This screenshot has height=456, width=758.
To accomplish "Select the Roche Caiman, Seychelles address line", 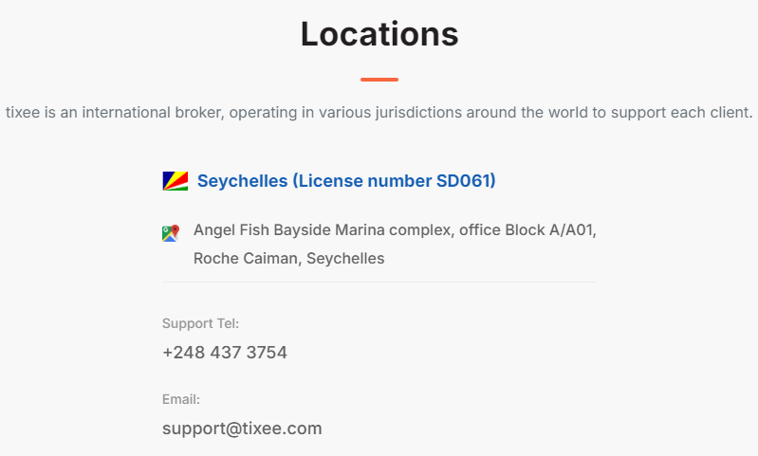I will (289, 259).
